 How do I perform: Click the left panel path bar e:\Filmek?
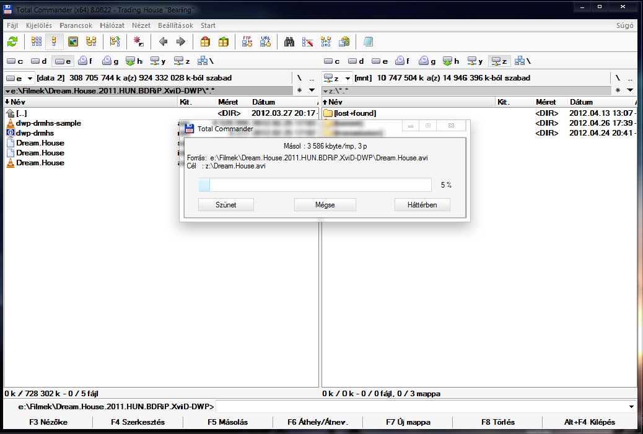[x=149, y=90]
